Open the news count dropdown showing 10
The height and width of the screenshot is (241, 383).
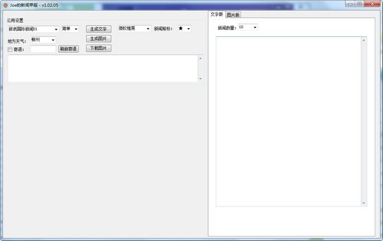click(248, 27)
